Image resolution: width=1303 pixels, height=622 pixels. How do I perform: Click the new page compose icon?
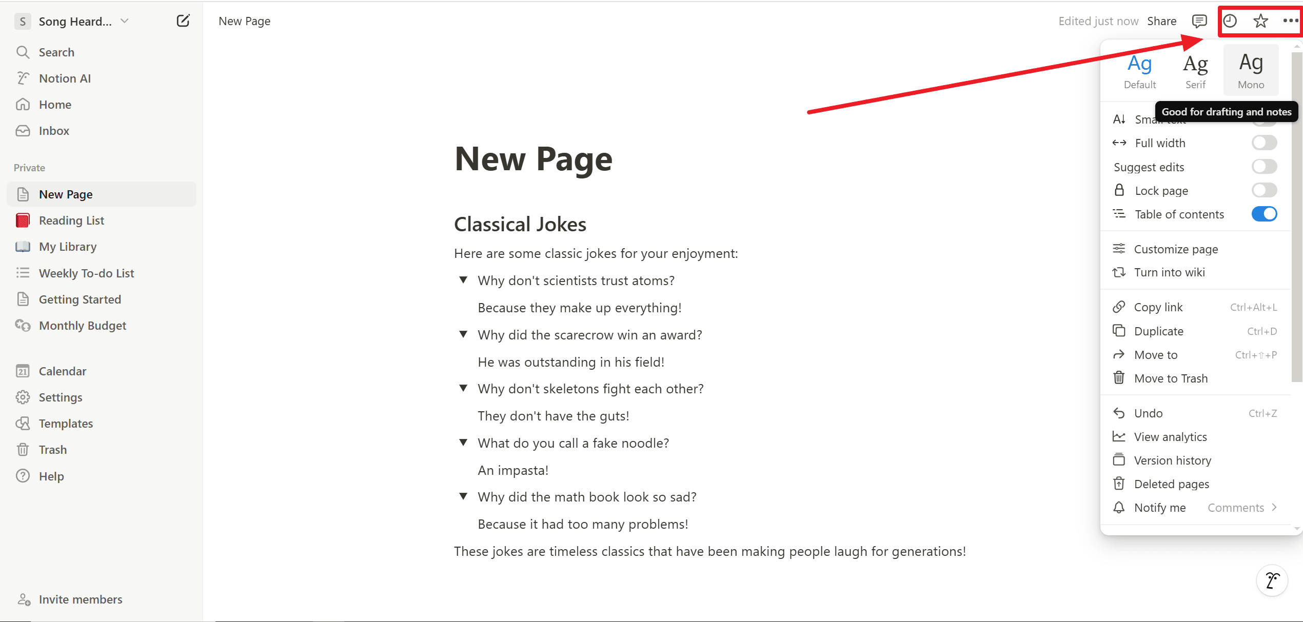(182, 20)
